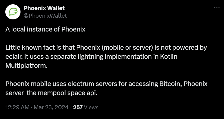
Task: Click the word 'Multiplatform.' in the tweet
Action: click(26, 66)
